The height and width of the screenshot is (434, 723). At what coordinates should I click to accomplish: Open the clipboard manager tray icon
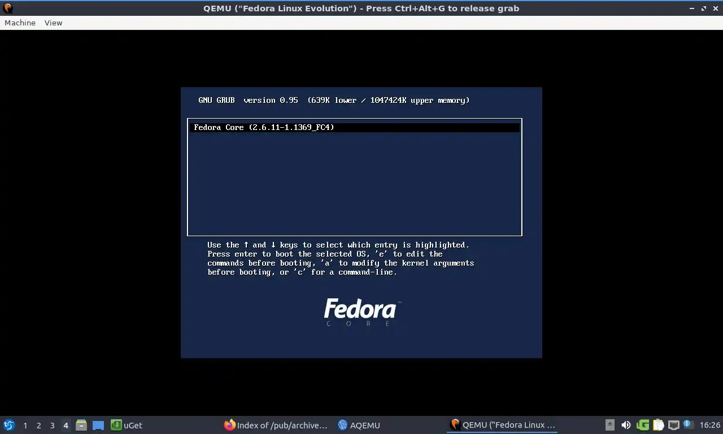[x=658, y=425]
